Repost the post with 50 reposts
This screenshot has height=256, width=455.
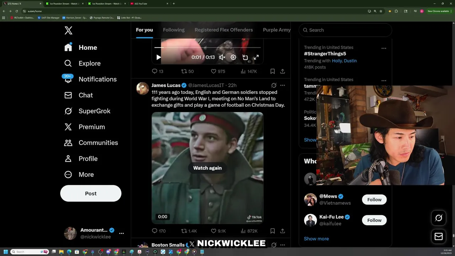point(187,71)
